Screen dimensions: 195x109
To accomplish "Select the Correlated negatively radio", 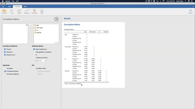I will pyautogui.click(x=5, y=74).
